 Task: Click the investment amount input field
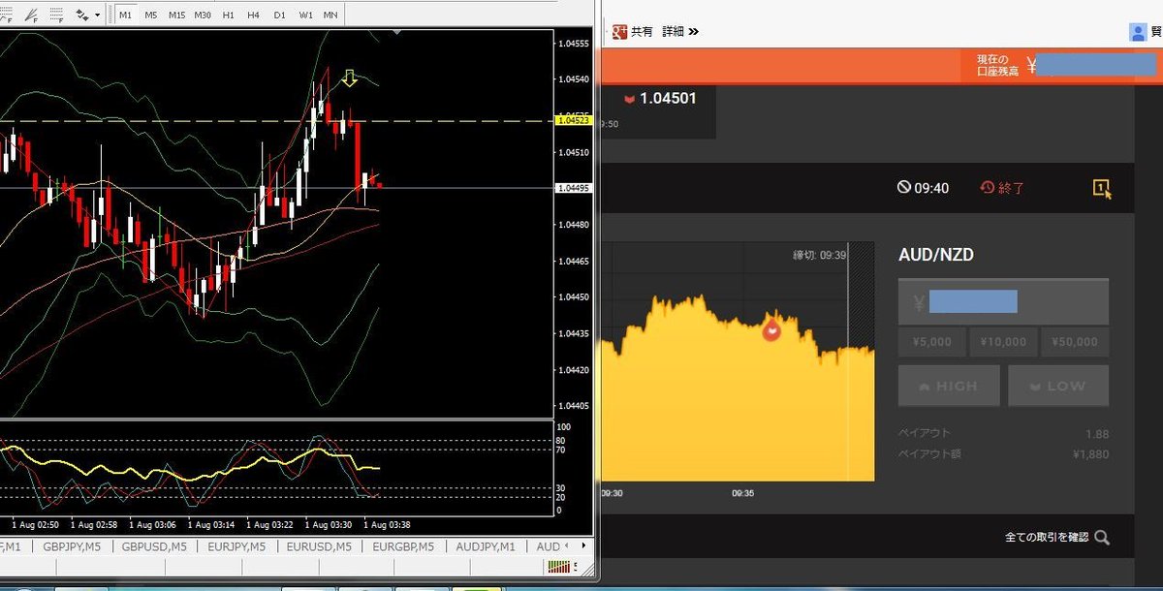tap(1003, 301)
